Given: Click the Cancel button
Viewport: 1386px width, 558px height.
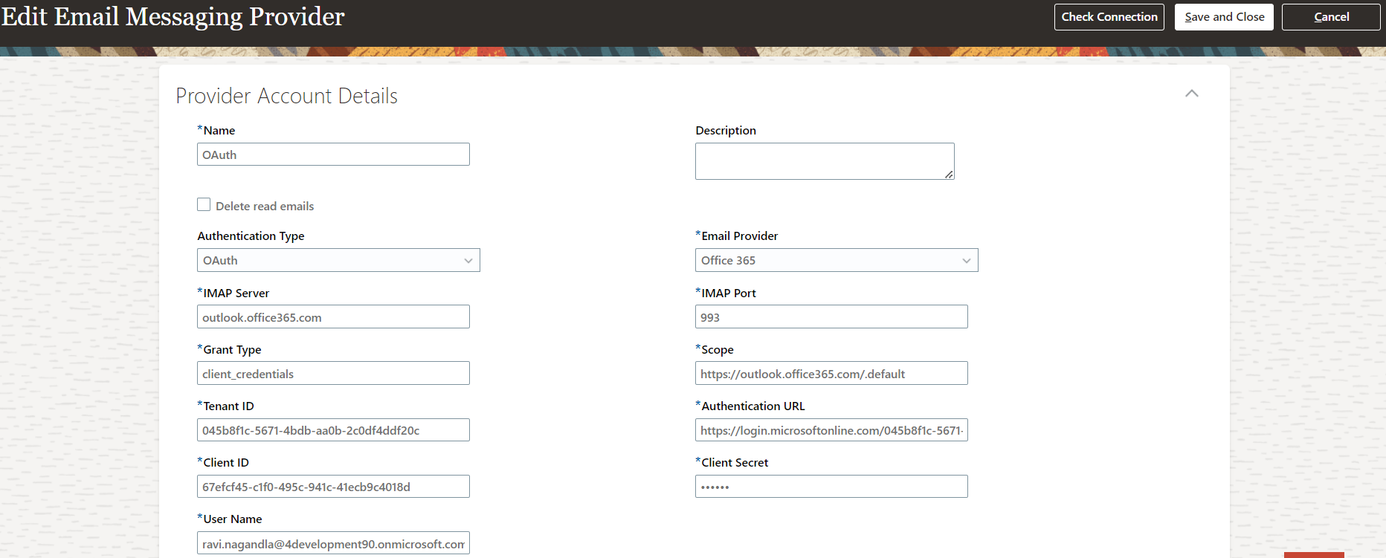Looking at the screenshot, I should tap(1330, 17).
